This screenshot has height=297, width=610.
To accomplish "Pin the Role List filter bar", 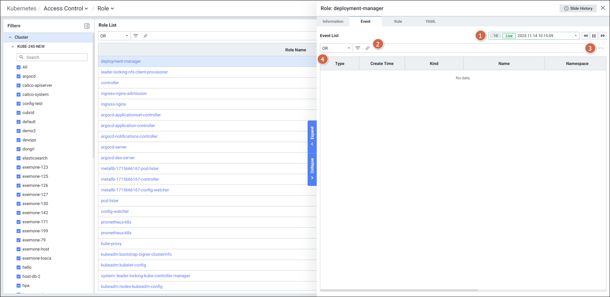I will [x=146, y=36].
